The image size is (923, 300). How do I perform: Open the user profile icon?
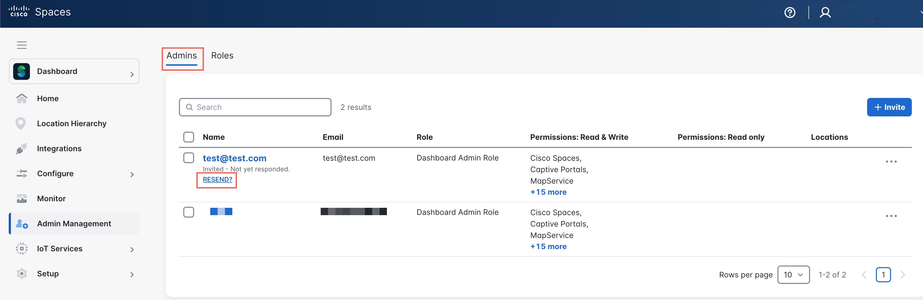coord(825,13)
